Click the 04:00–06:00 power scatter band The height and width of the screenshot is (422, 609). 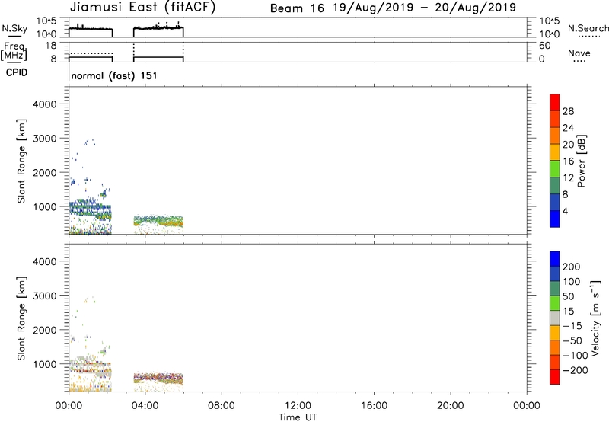[x=158, y=222]
